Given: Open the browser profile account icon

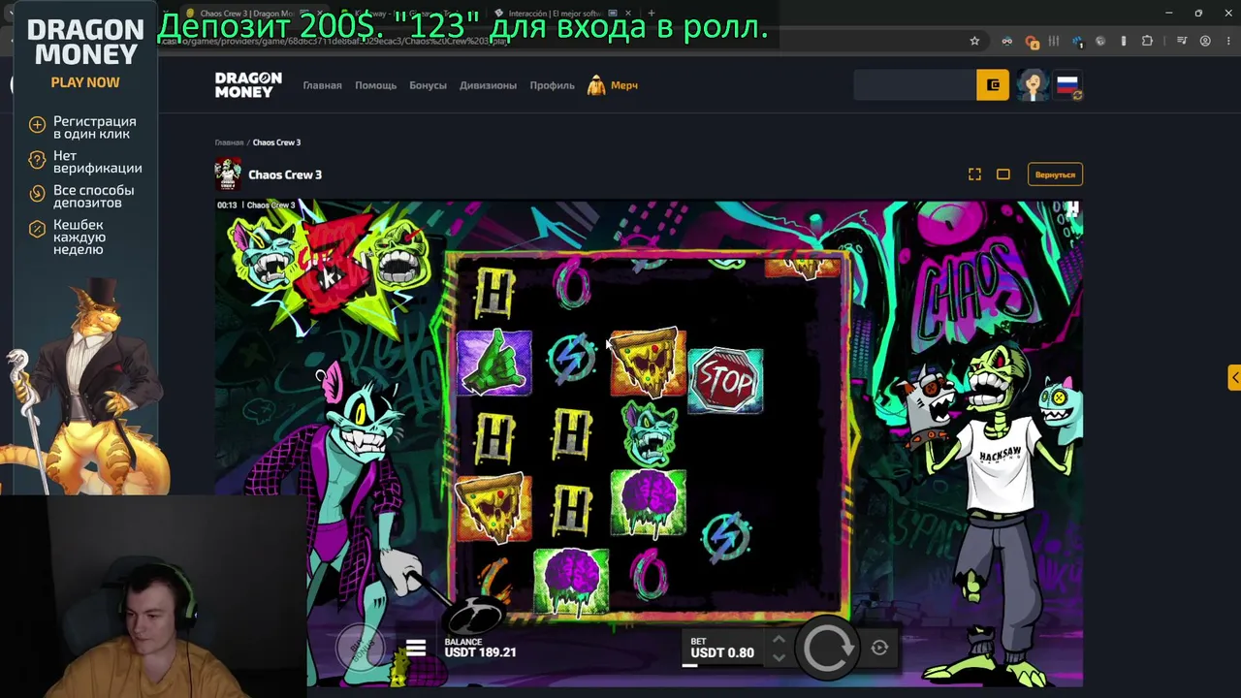Looking at the screenshot, I should pos(1205,41).
